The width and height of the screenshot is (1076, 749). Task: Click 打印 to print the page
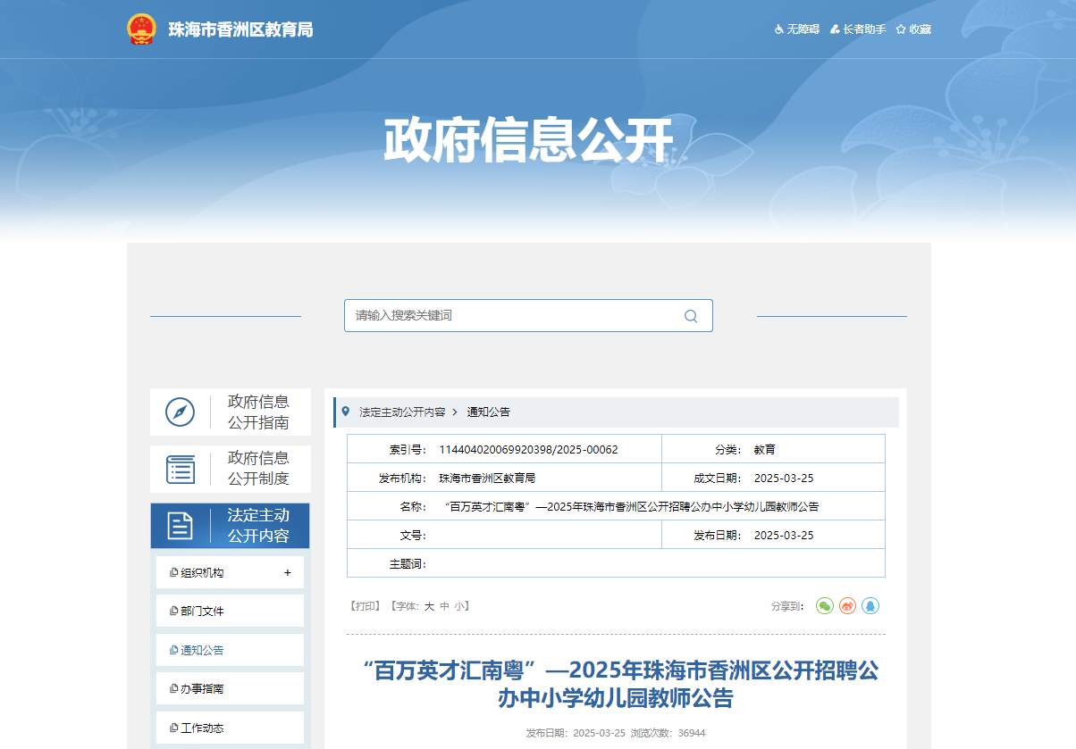click(x=366, y=606)
